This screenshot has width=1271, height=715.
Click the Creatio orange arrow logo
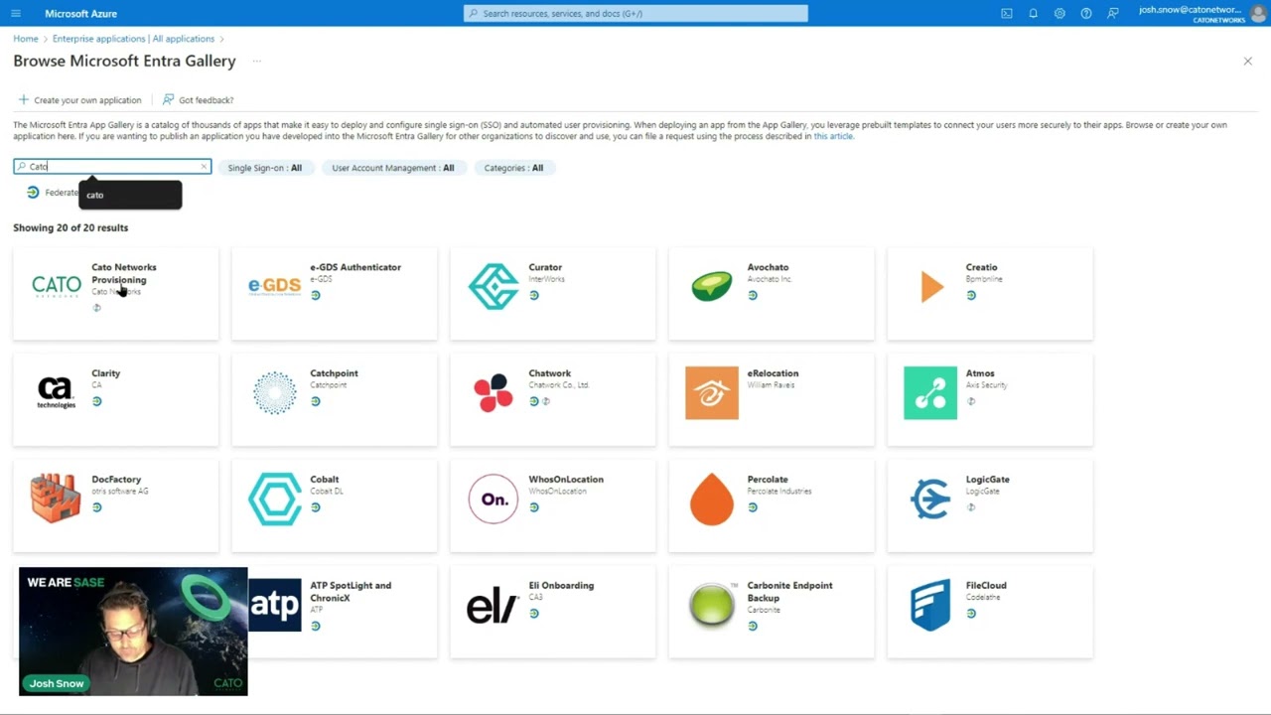coord(931,287)
